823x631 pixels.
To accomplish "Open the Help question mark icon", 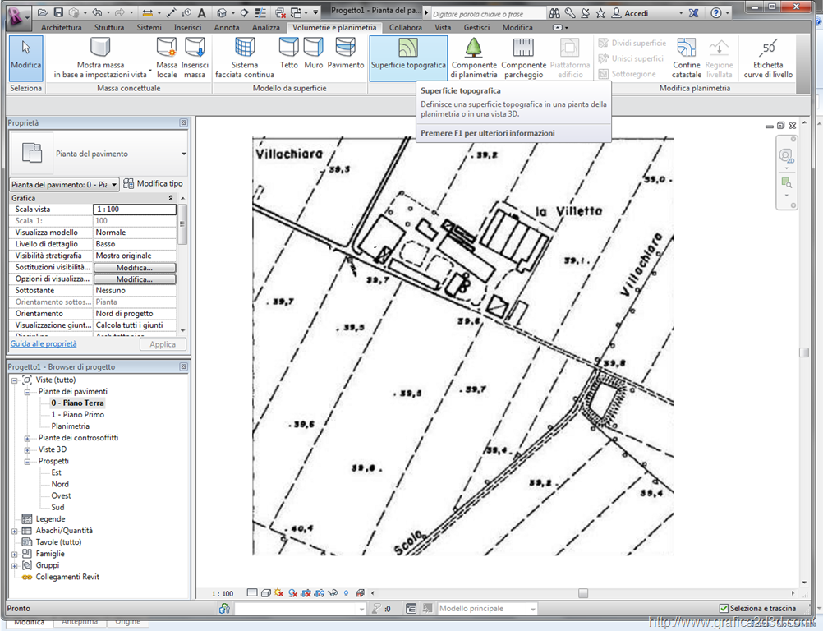I will (716, 13).
